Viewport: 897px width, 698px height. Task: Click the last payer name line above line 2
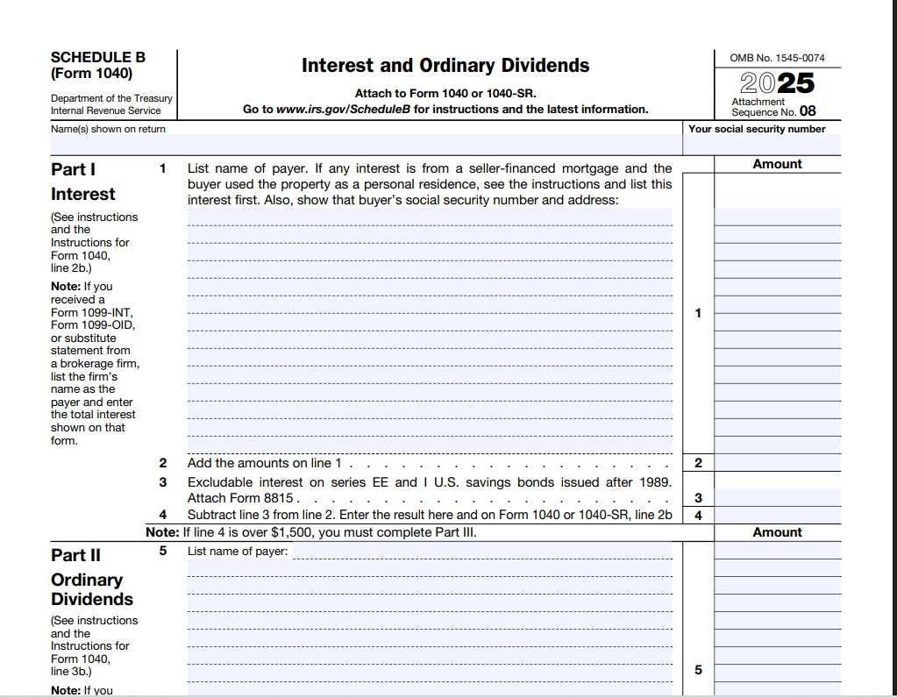(x=430, y=445)
